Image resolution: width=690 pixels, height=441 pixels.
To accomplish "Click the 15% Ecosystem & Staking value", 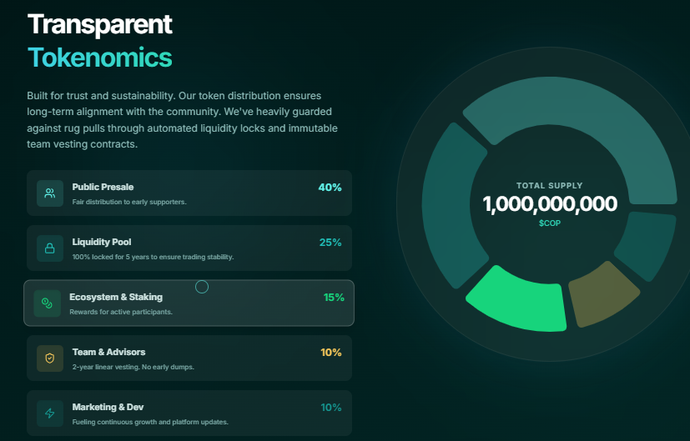I will (x=334, y=298).
